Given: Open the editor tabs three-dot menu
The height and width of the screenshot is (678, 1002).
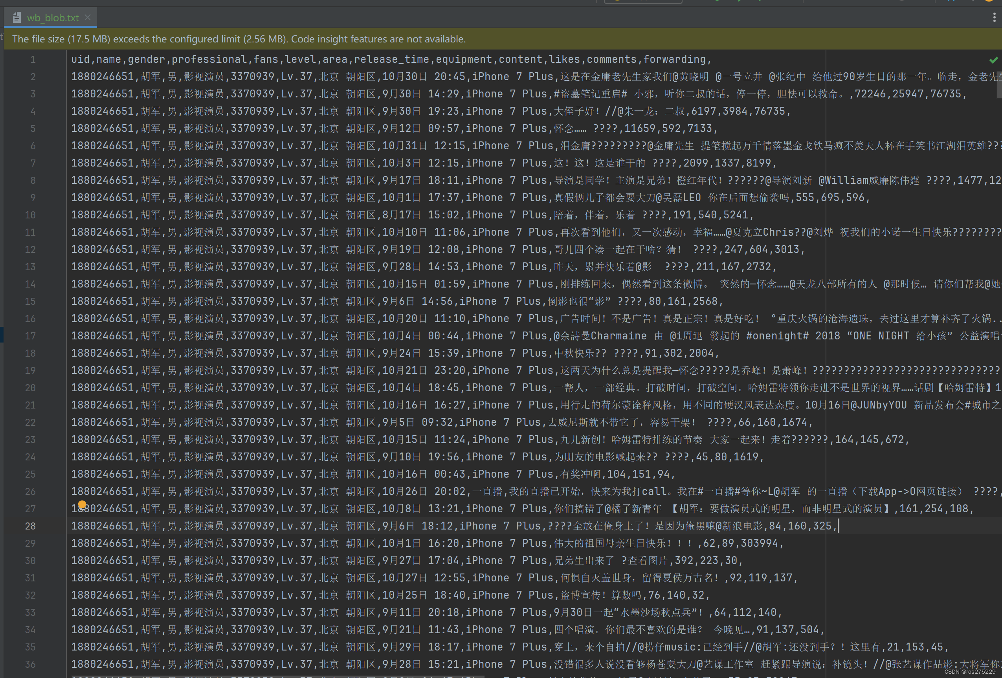Looking at the screenshot, I should click(994, 17).
